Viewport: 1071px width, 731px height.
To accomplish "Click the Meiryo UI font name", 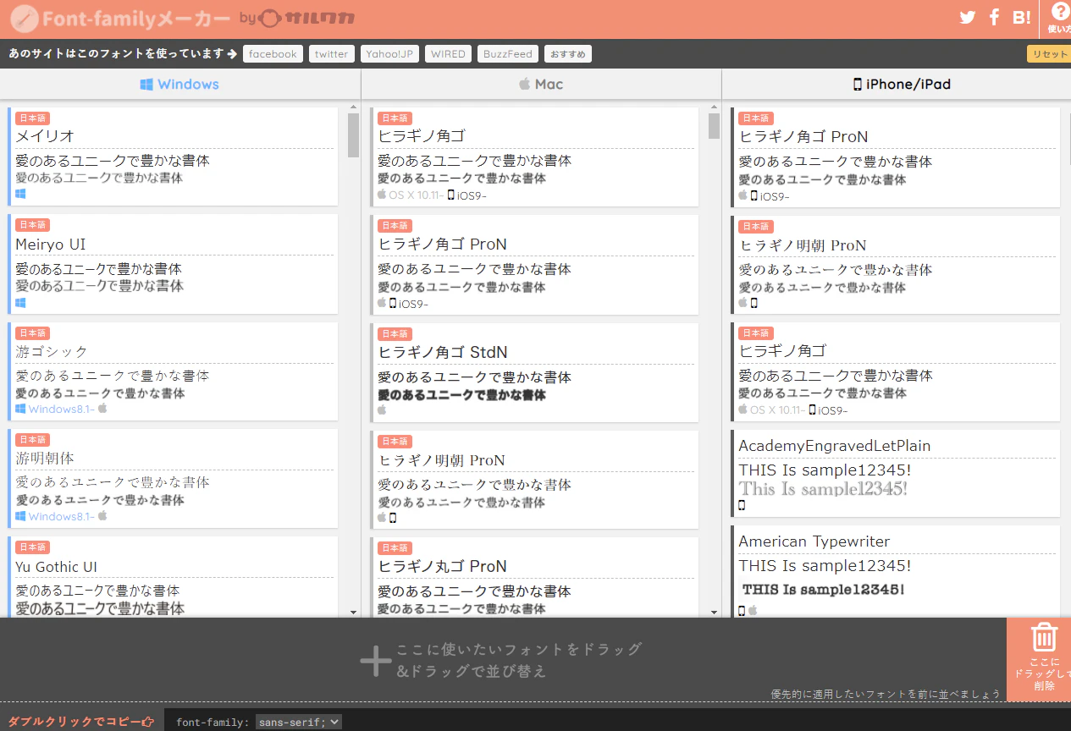I will [50, 244].
